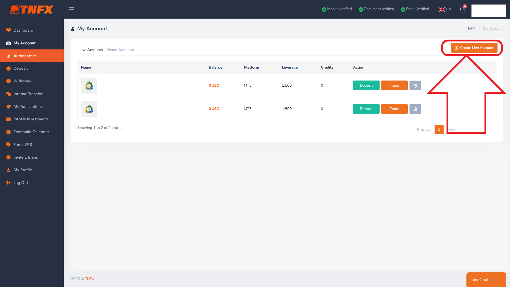The image size is (510, 287).
Task: Click Trade button for first account
Action: coord(394,86)
